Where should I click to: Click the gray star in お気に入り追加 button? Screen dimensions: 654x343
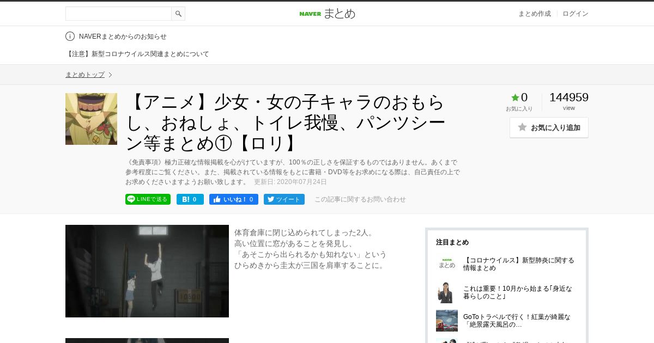[x=522, y=127]
